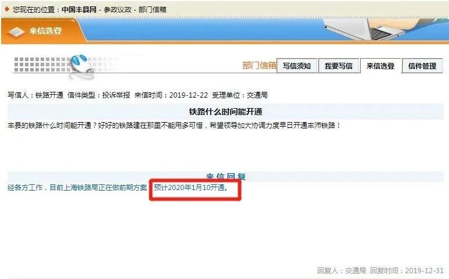The width and height of the screenshot is (449, 279).
Task: Click the blue mouse graphic icon
Action: pos(82,67)
